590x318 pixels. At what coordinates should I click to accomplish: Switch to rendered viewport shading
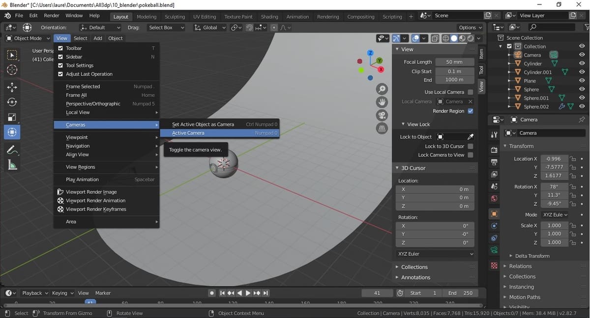coord(471,38)
